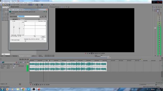Image resolution: width=163 pixels, height=91 pixels.
Task: Arm the audio track for recording
Action: point(16,62)
